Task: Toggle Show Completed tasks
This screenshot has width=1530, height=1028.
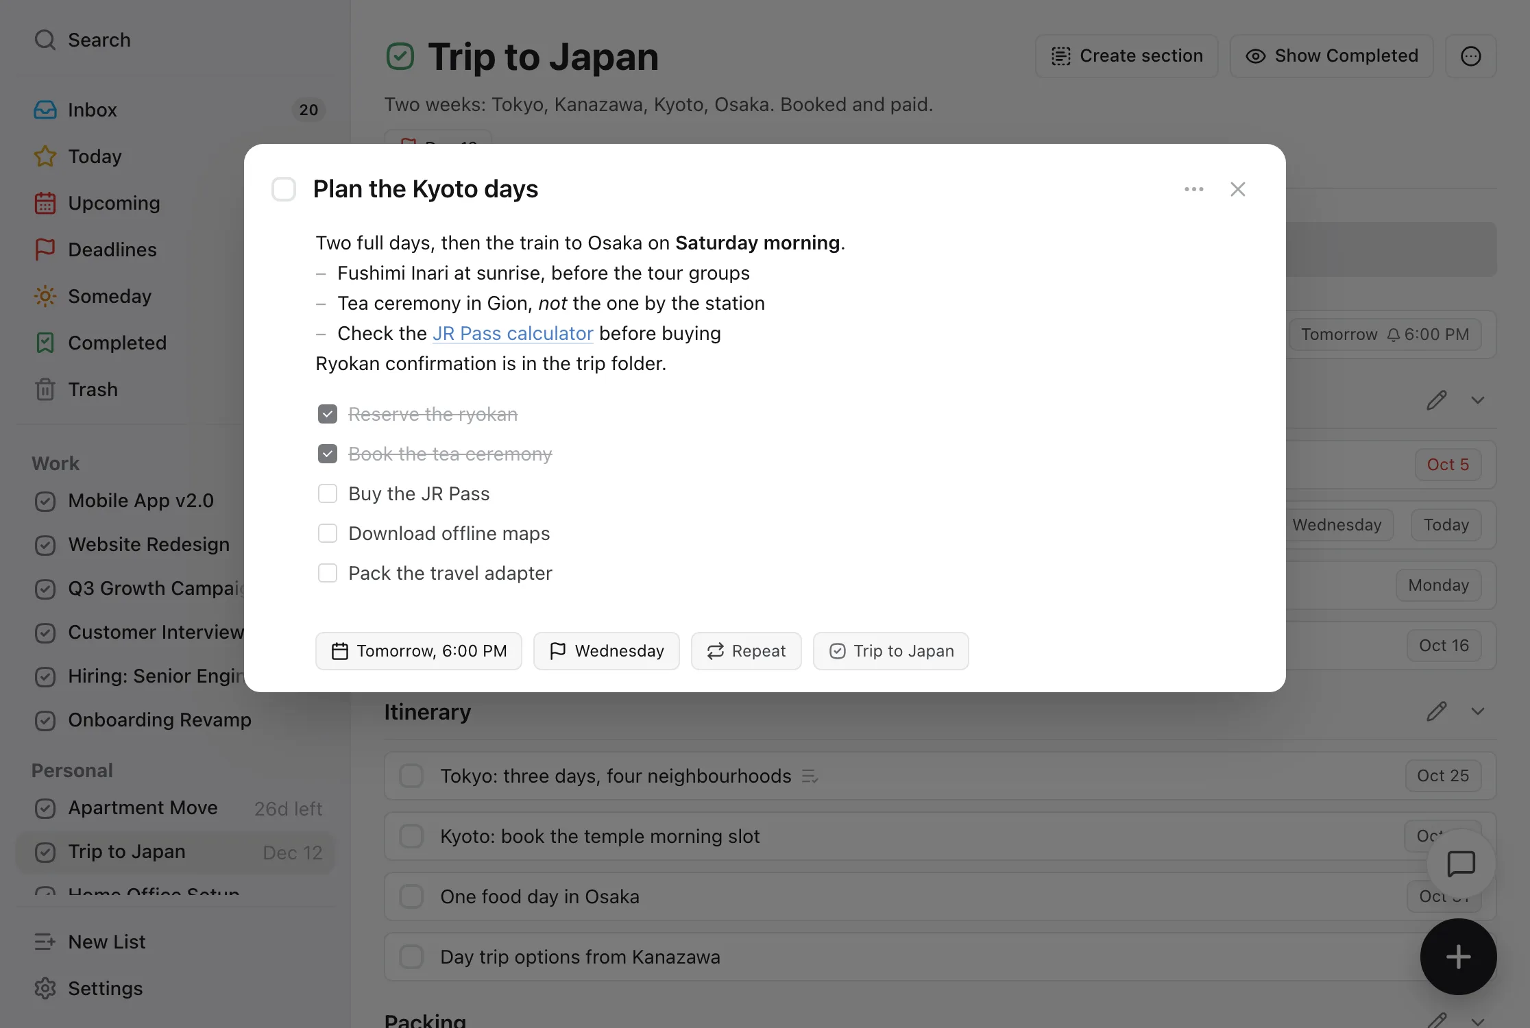Action: pyautogui.click(x=1332, y=56)
